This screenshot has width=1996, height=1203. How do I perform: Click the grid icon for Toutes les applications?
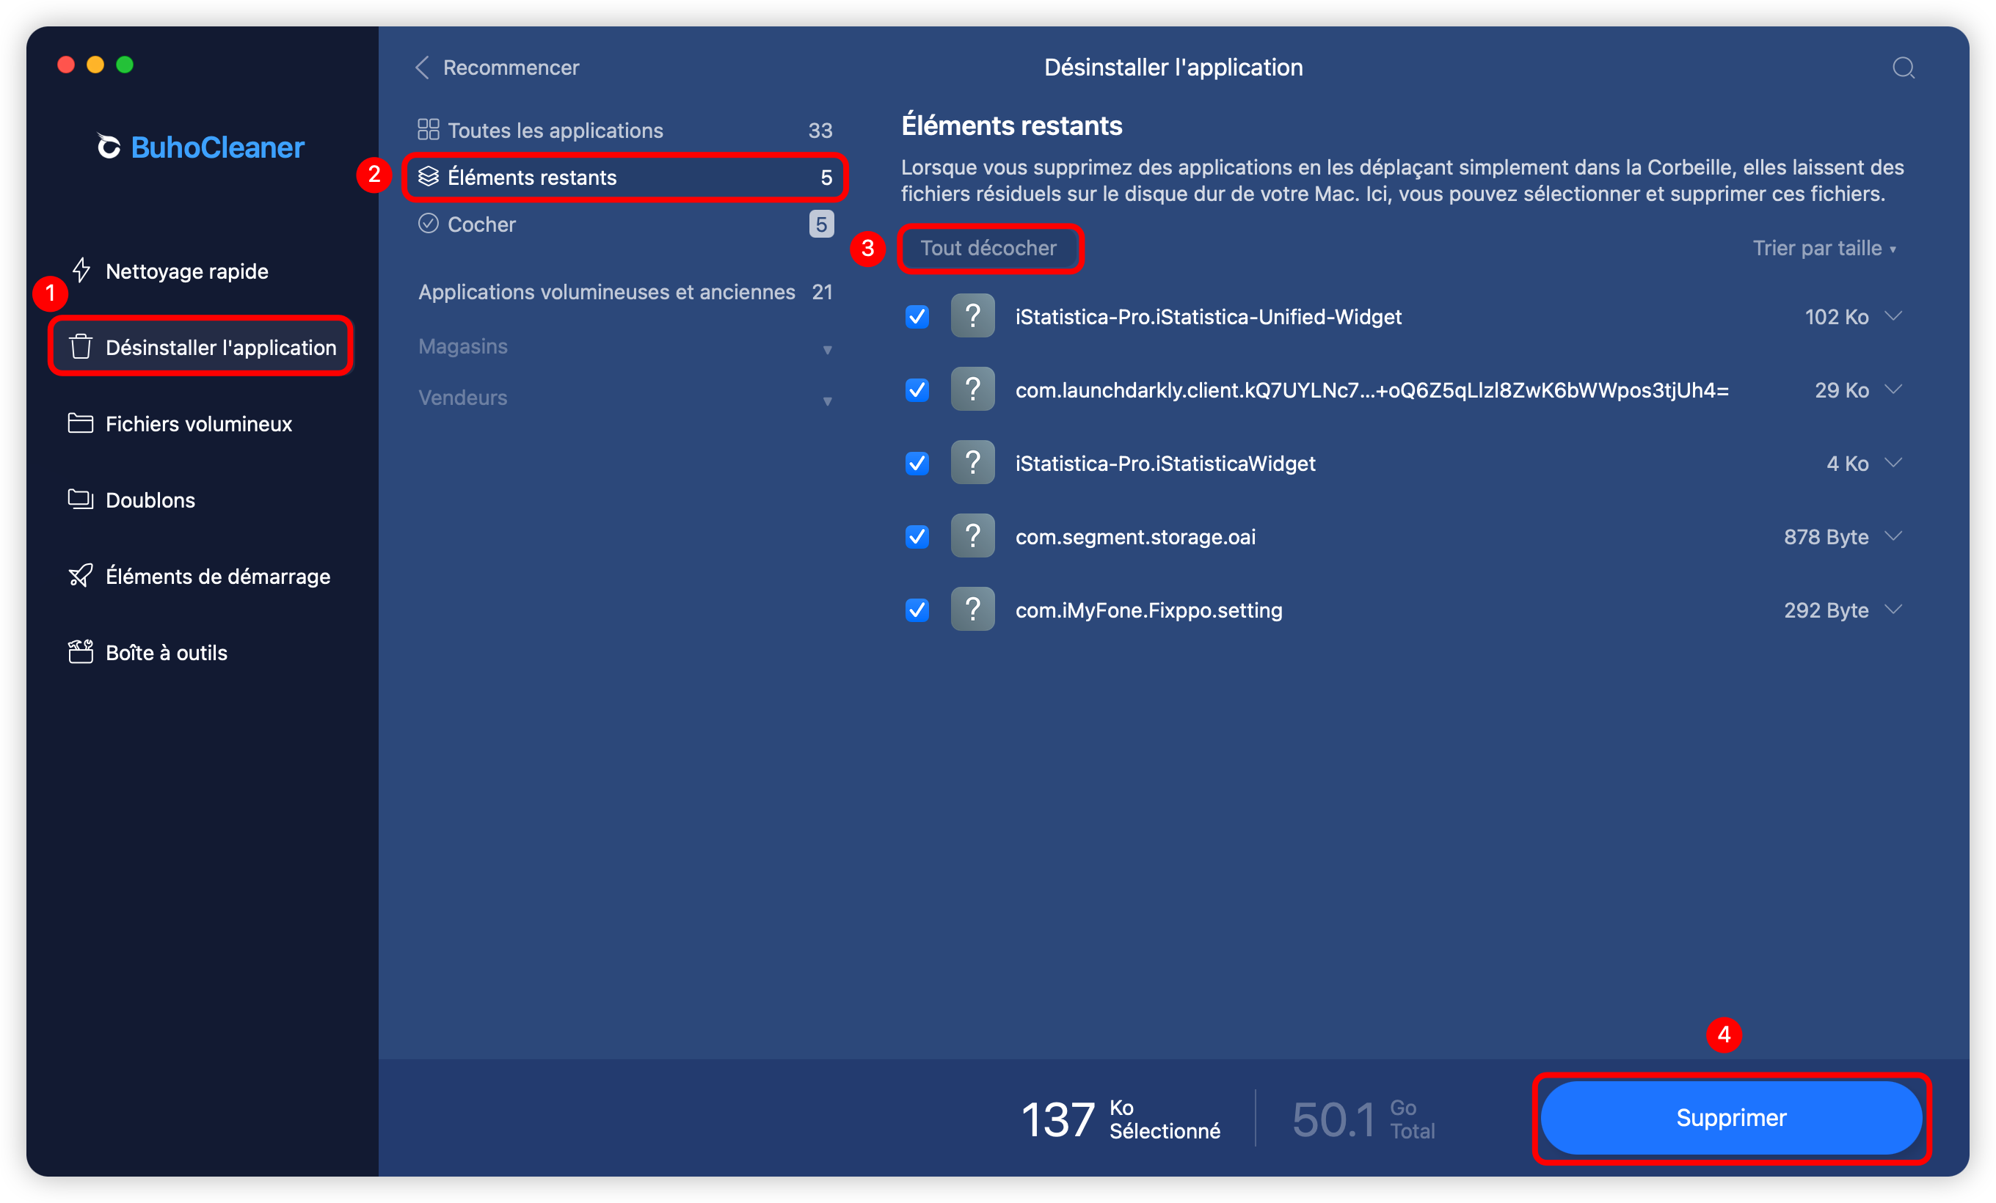click(x=428, y=130)
